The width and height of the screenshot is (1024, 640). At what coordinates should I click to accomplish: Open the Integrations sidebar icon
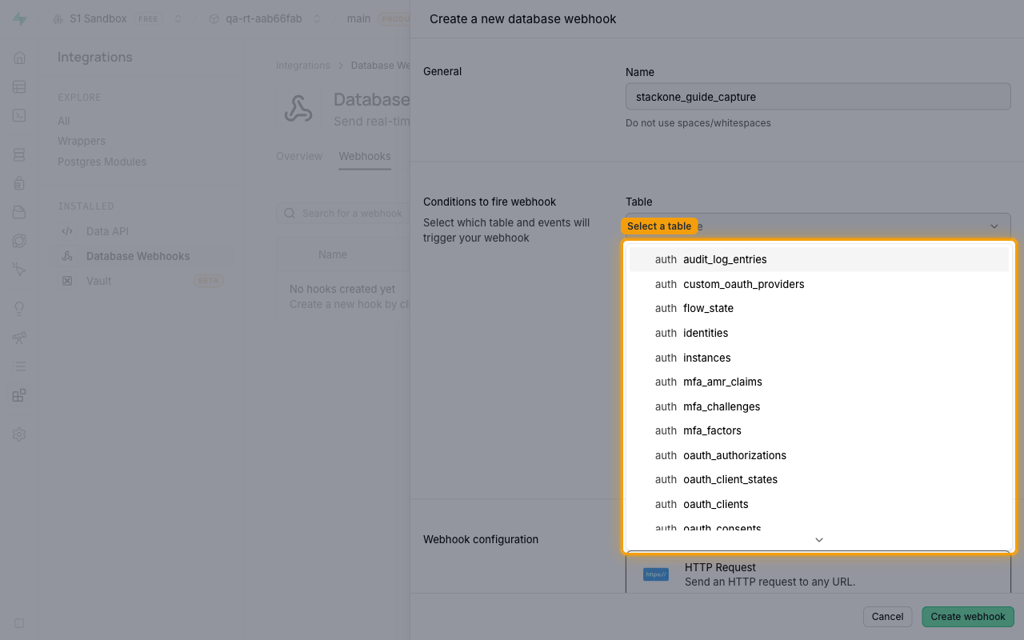(x=19, y=395)
